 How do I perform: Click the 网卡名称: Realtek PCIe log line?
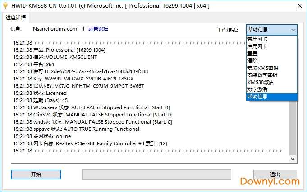90,143
